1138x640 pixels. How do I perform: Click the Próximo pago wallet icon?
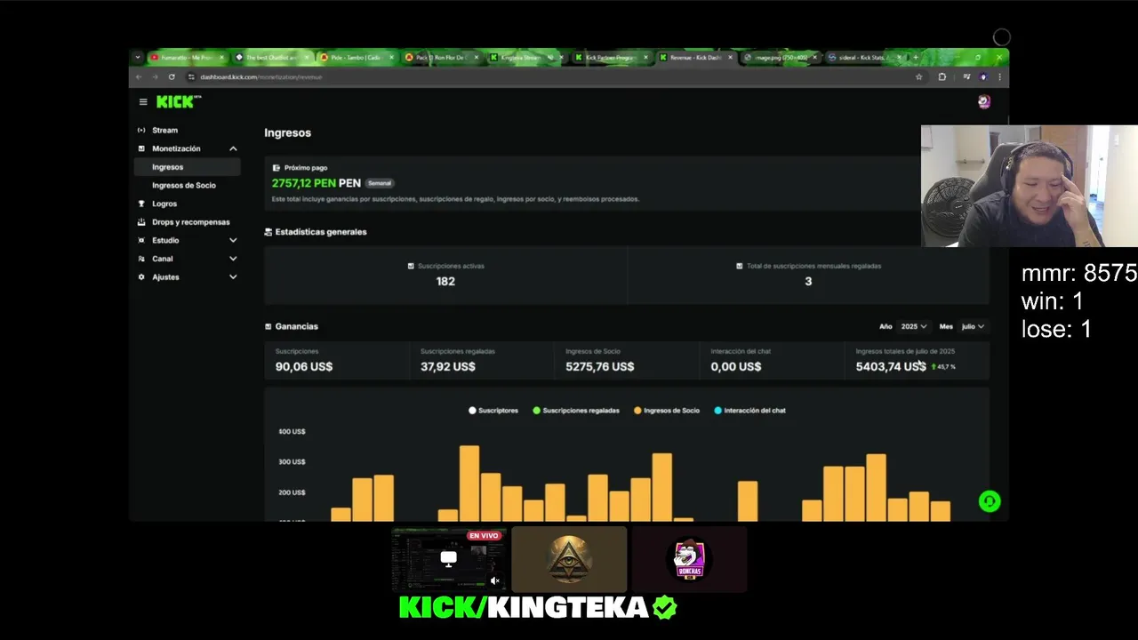tap(276, 167)
